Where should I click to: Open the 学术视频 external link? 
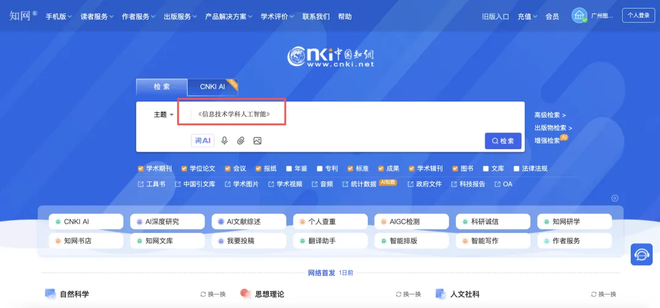coord(285,184)
